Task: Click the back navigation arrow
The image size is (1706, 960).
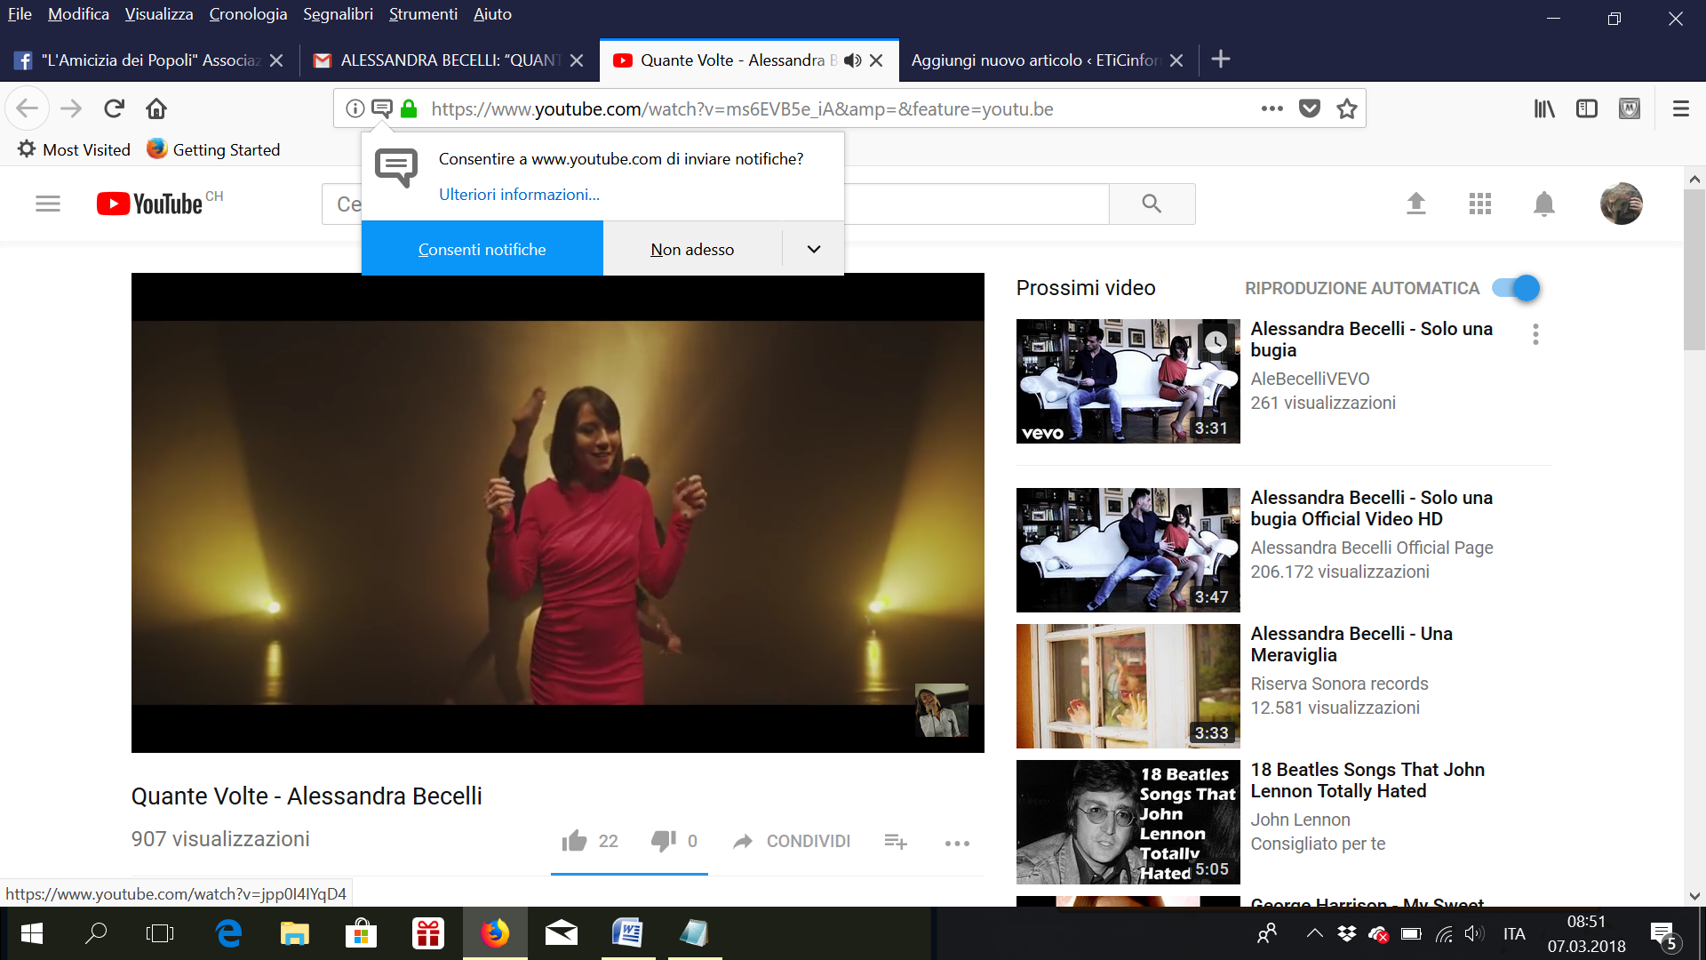Action: click(28, 108)
